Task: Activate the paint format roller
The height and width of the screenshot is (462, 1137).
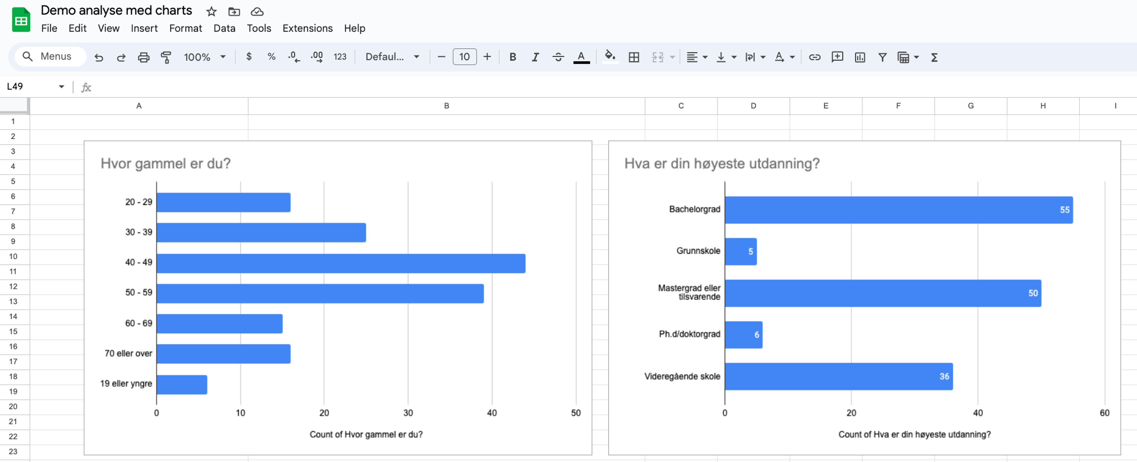Action: 166,57
